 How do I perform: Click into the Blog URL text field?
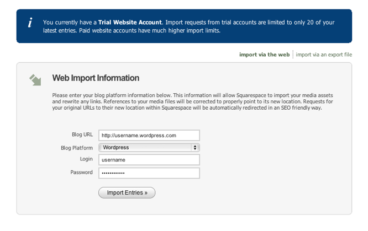tap(149, 135)
